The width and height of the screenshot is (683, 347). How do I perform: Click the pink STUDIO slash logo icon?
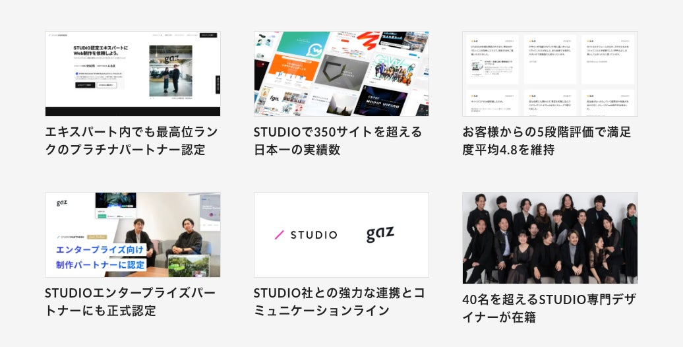(280, 235)
